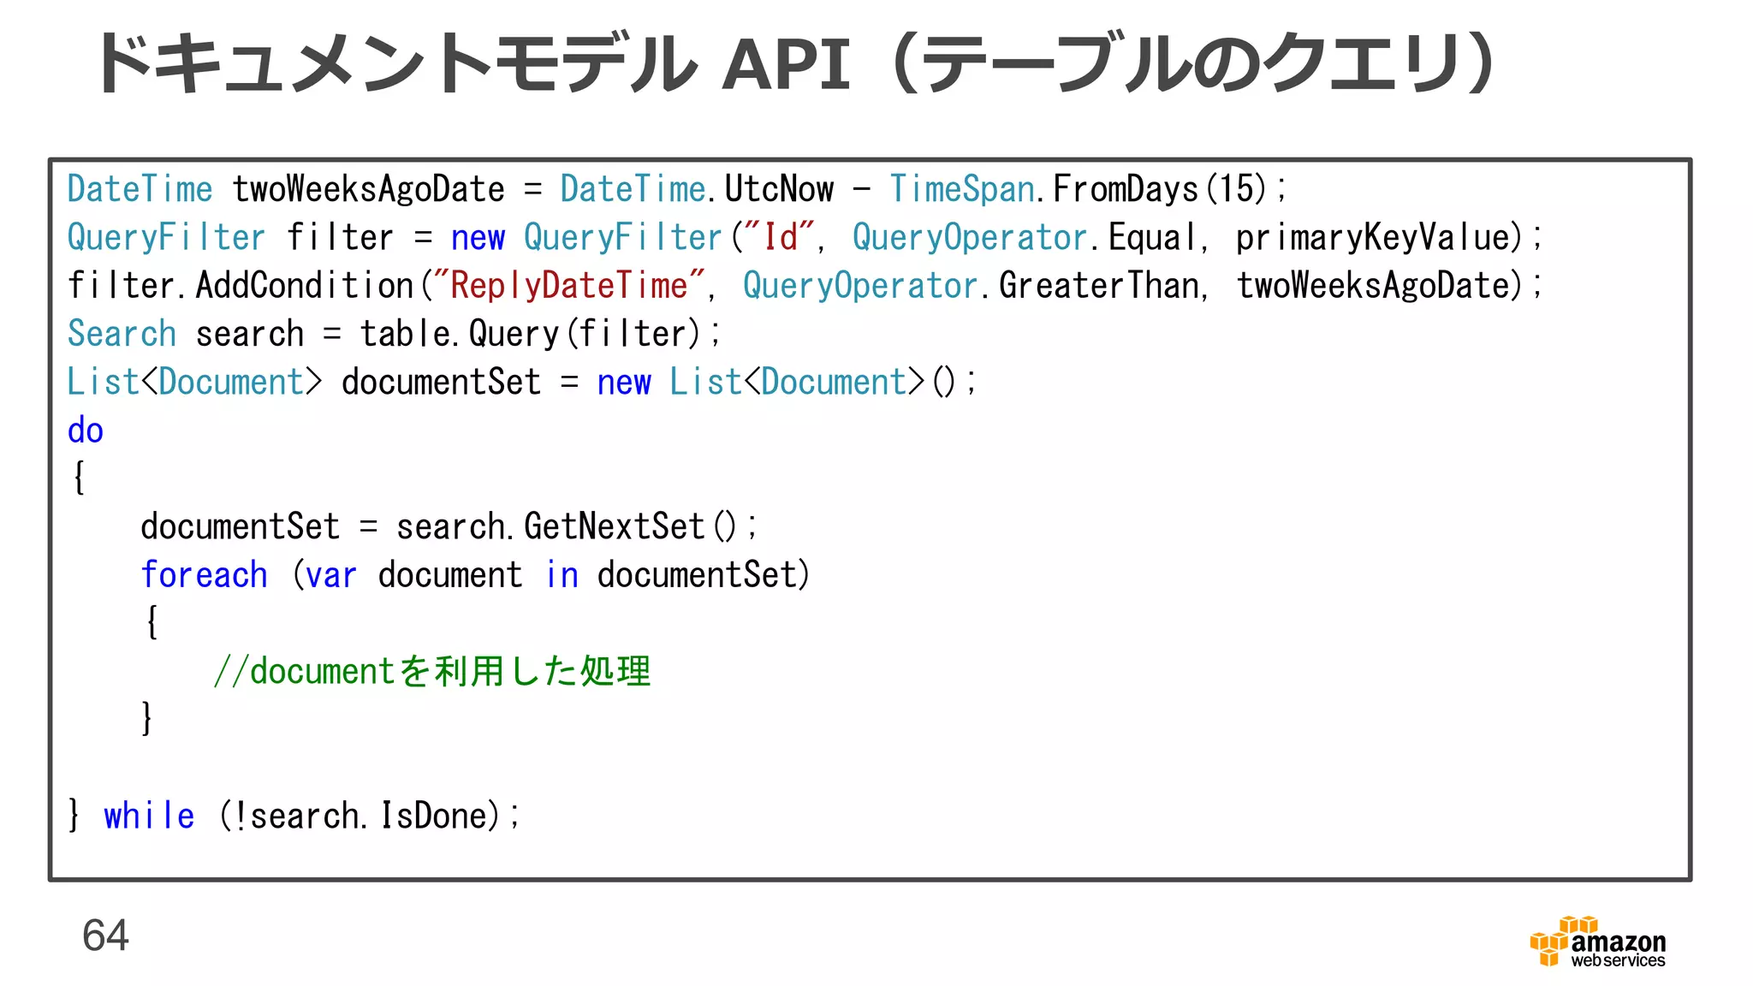Viewport: 1753px width, 986px height.
Task: Click 'TimeSpan' in the first code line
Action: click(x=962, y=189)
